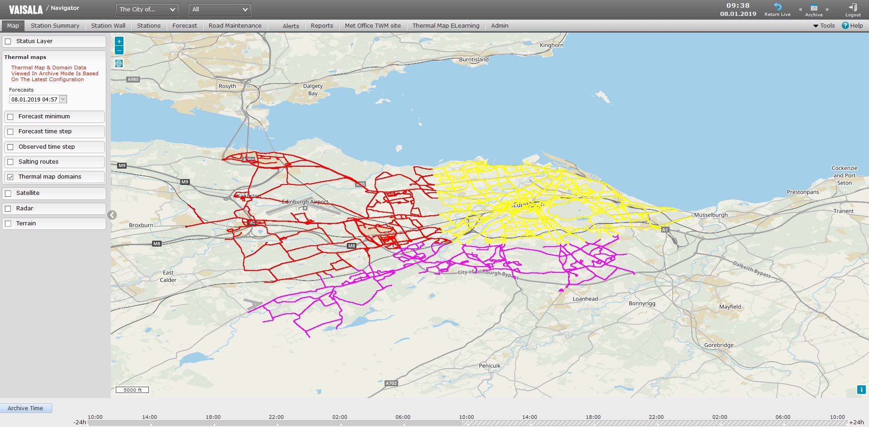Open the All filter dropdown
This screenshot has width=869, height=427.
[x=219, y=9]
